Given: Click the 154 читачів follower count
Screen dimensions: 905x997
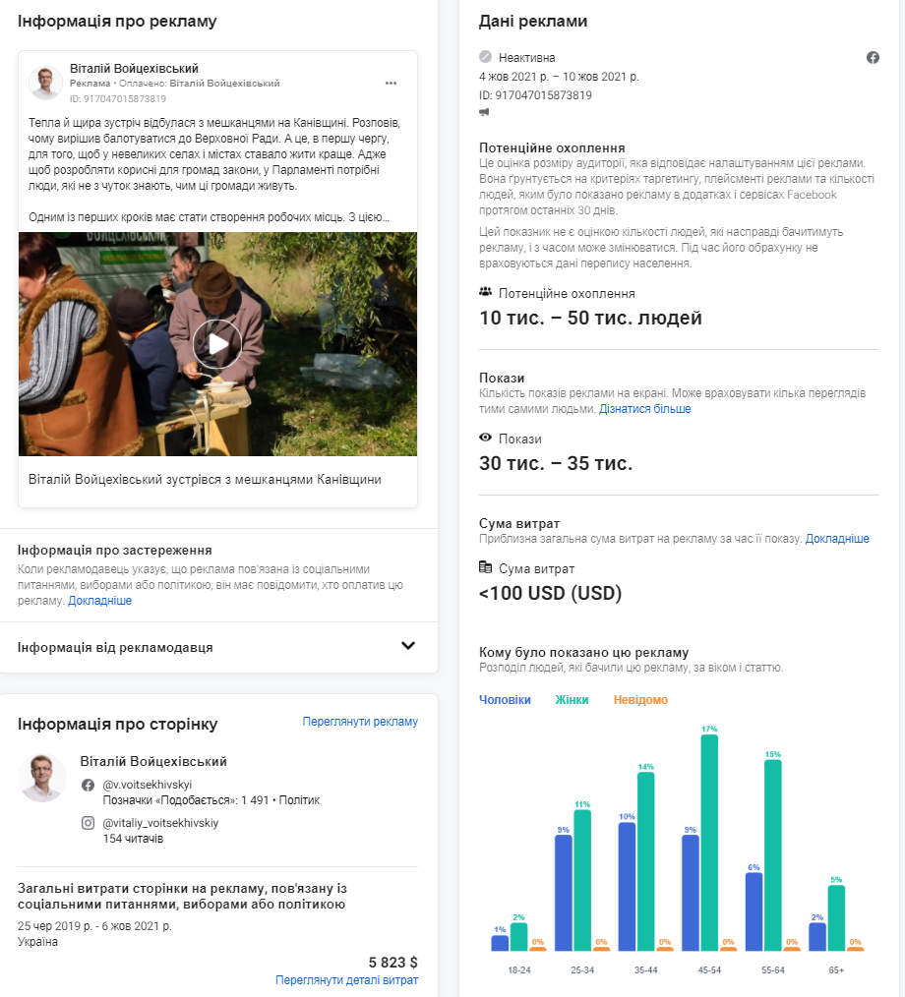Looking at the screenshot, I should click(133, 839).
